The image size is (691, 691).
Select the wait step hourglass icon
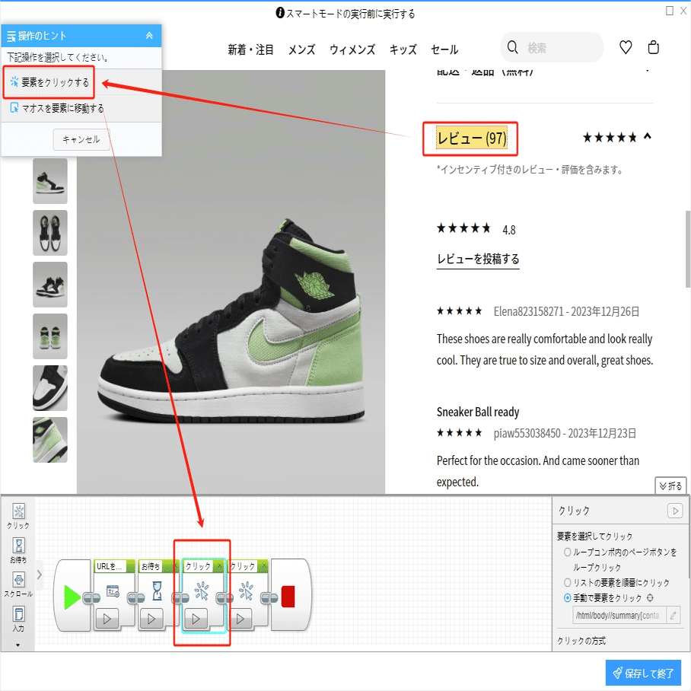pyautogui.click(x=158, y=591)
